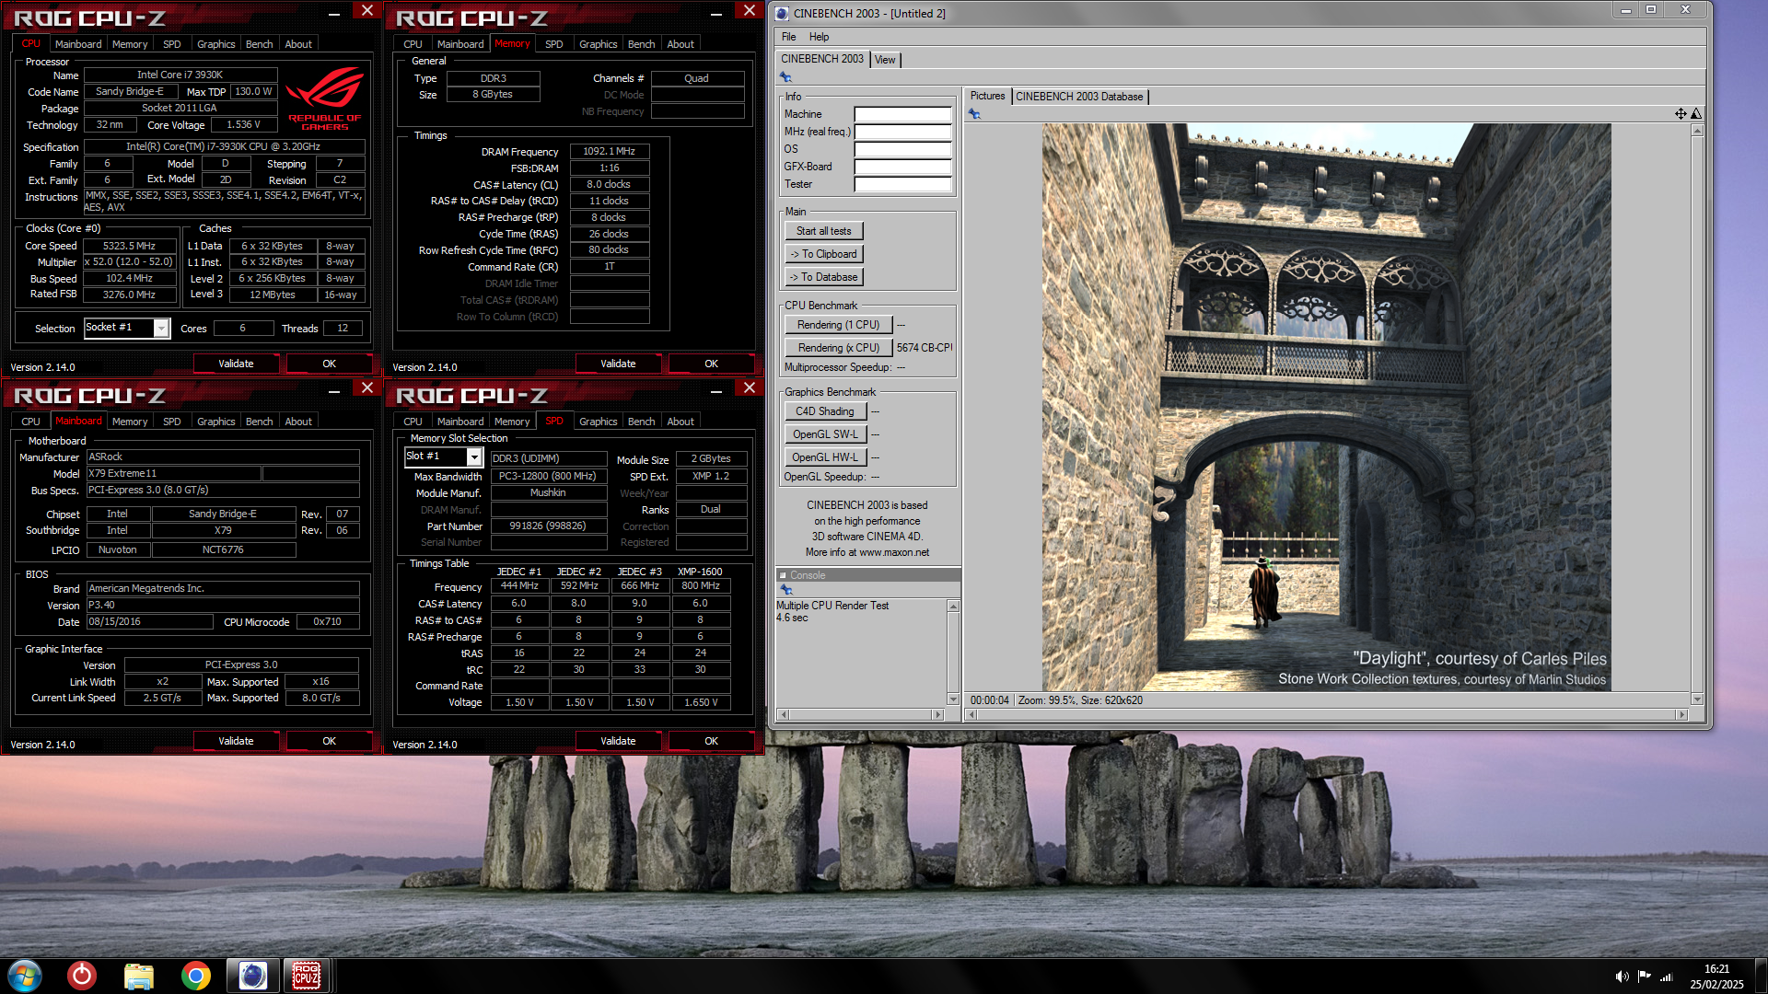Open the File menu in CINEBENCH
The width and height of the screenshot is (1768, 994).
(x=789, y=37)
